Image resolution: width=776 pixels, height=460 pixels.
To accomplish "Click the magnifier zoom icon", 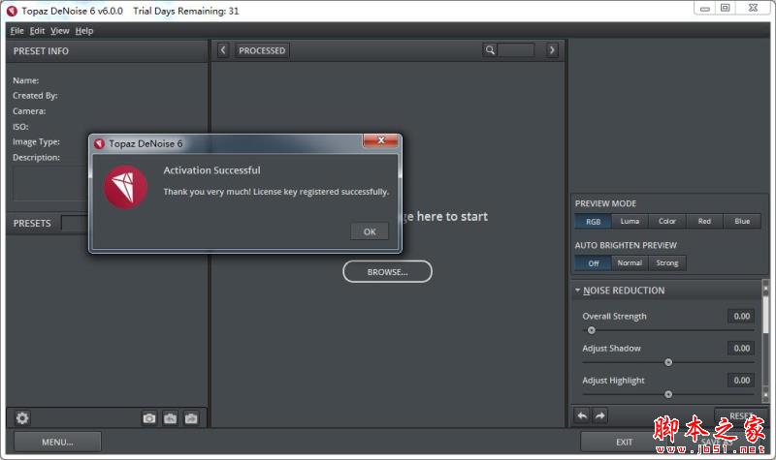I will pos(490,50).
